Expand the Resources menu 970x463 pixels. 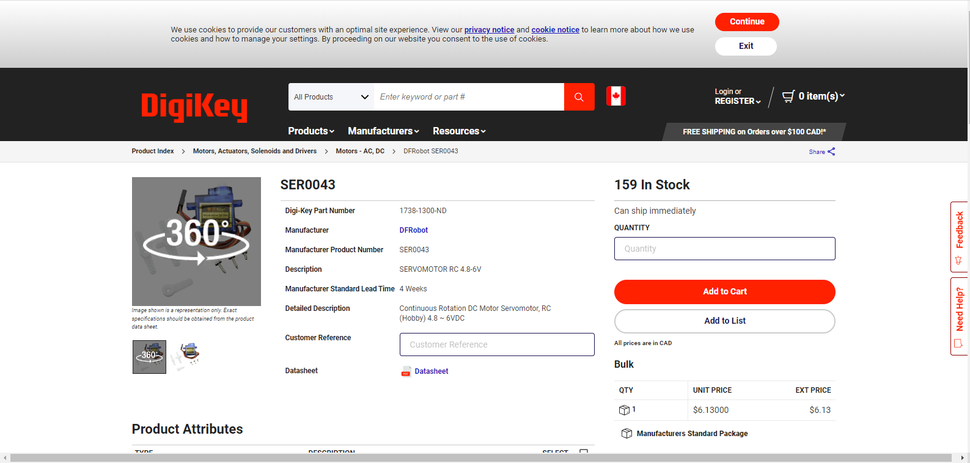(x=459, y=131)
